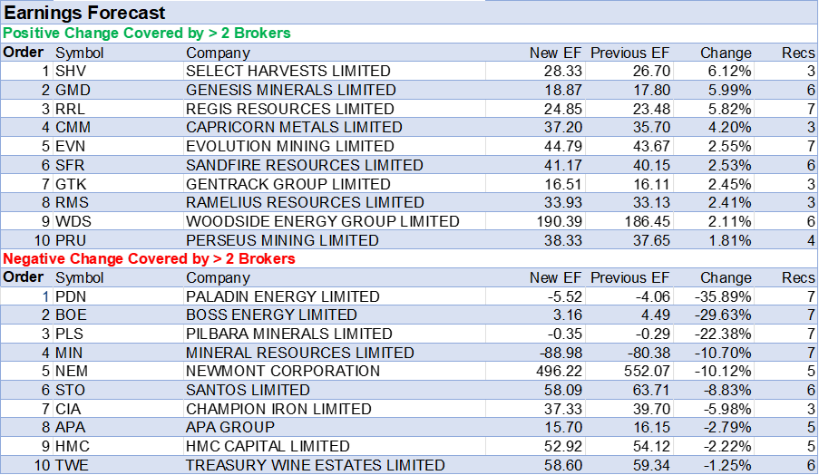Click the BOE symbol cell
Screen dimensions: 819x475
pos(72,315)
